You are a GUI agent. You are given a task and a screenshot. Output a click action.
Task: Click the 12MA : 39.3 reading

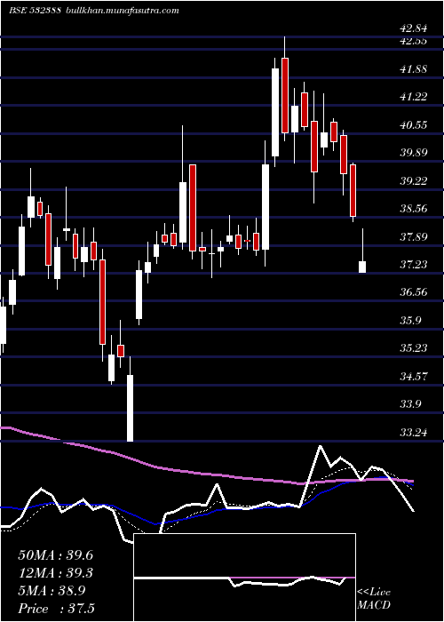coord(56,573)
